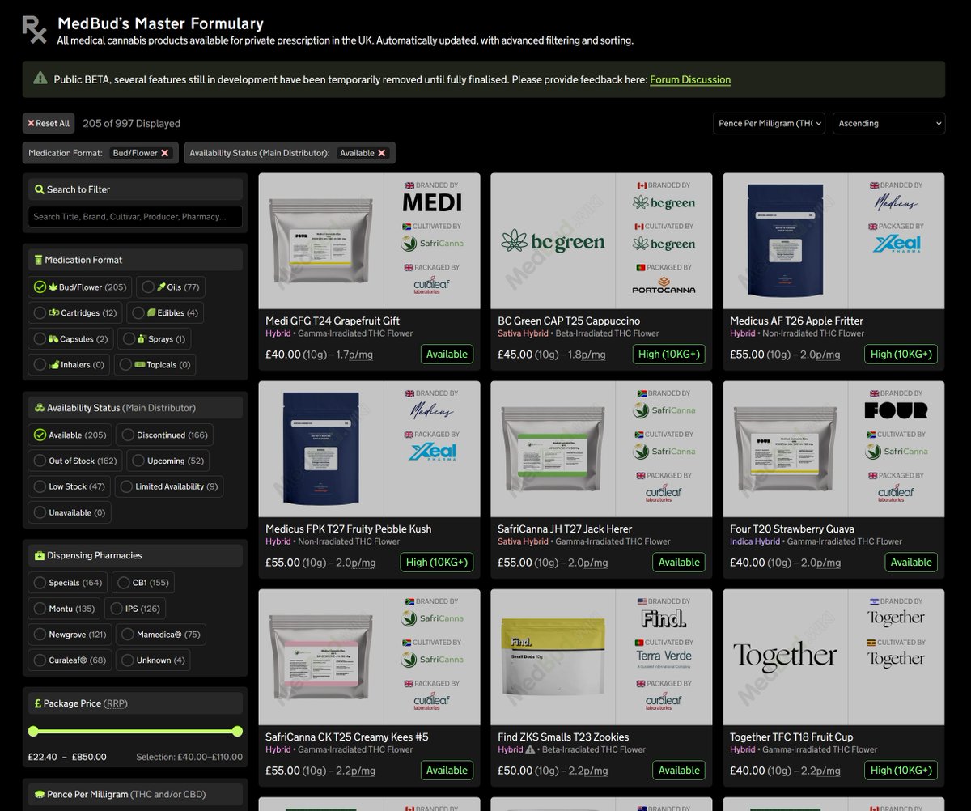The height and width of the screenshot is (811, 971).
Task: Uncheck the Available status filter
Action: 70,435
